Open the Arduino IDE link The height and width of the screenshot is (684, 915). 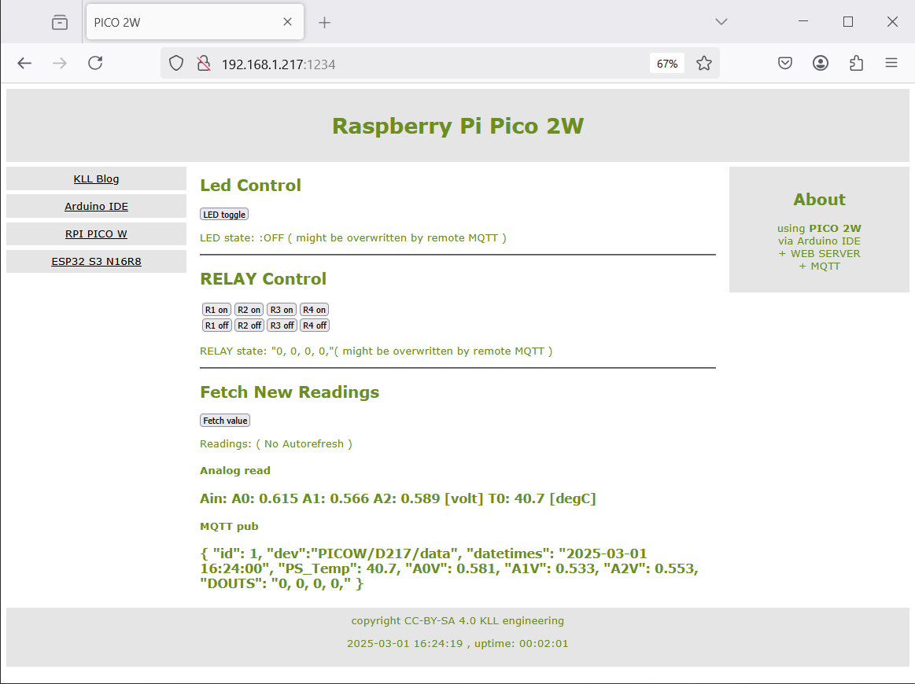coord(96,207)
